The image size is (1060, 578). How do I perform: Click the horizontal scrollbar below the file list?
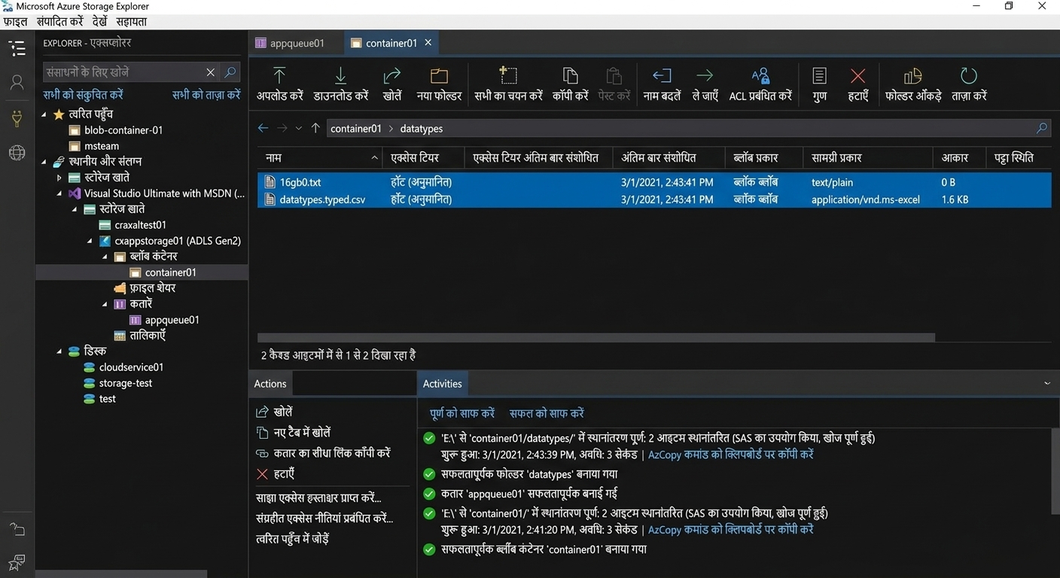click(595, 338)
